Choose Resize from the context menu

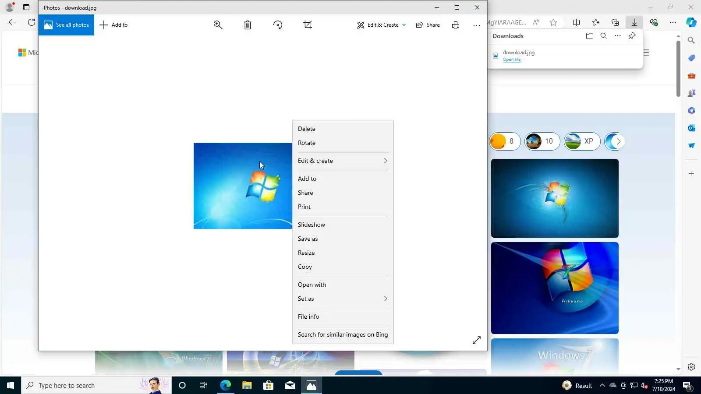pos(343,253)
